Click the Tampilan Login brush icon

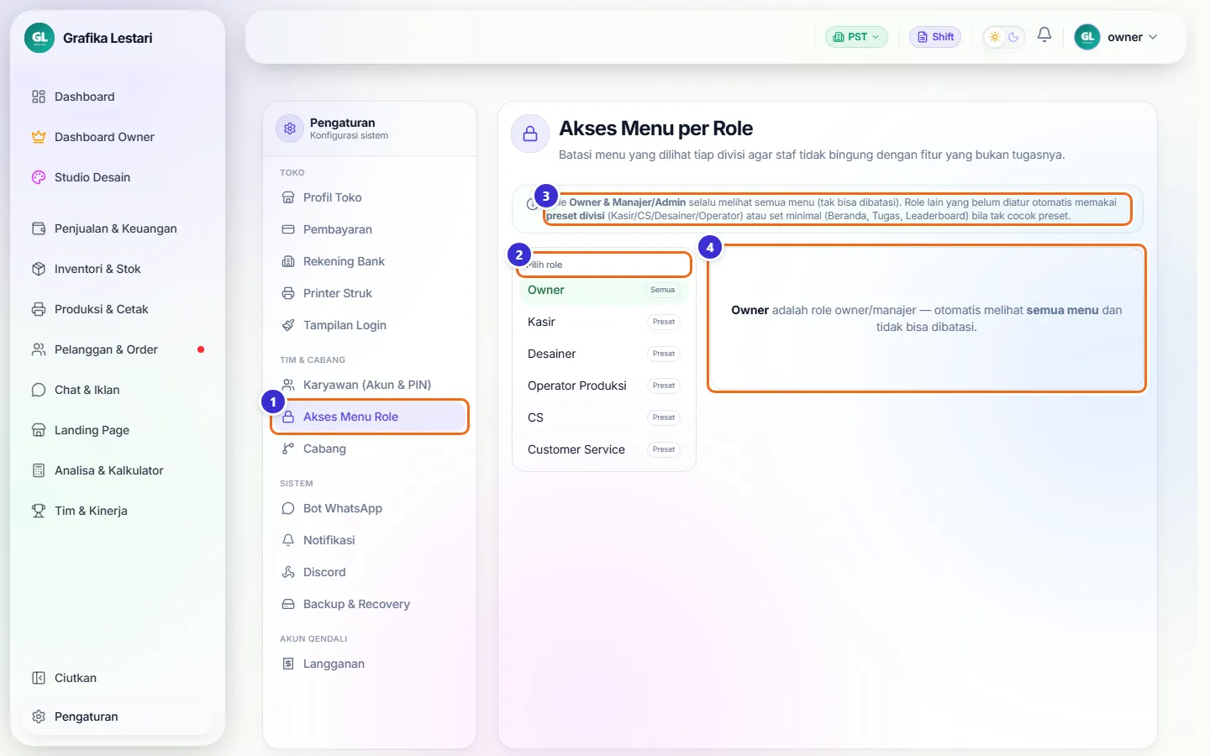click(288, 325)
